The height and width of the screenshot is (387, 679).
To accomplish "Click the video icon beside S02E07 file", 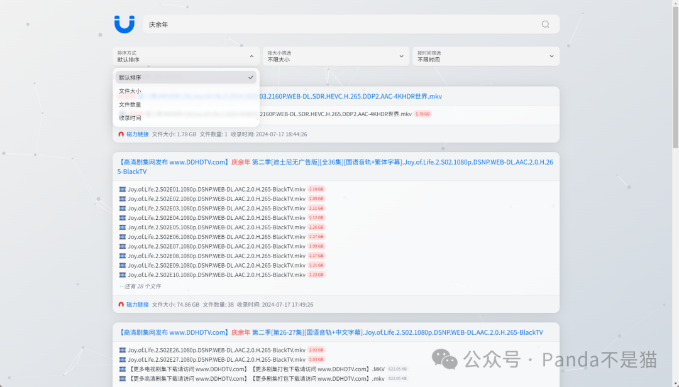I will [123, 246].
